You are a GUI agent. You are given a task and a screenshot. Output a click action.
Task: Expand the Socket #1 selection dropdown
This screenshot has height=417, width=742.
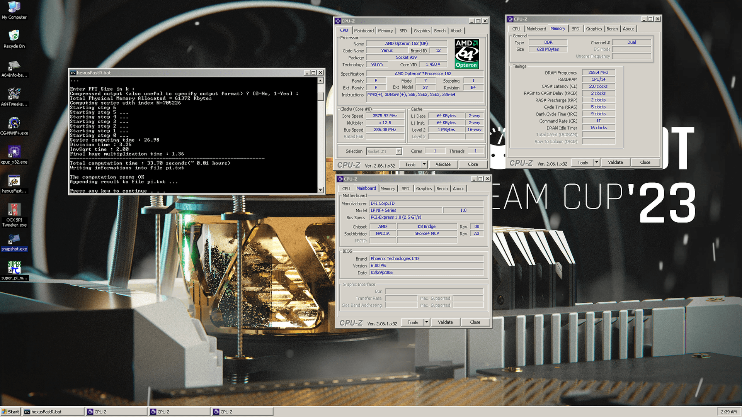(399, 151)
